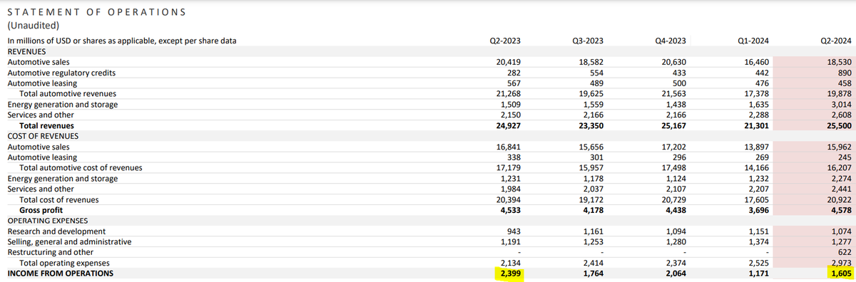Click the 'REVENUES' section label
The image size is (856, 282).
(x=26, y=52)
